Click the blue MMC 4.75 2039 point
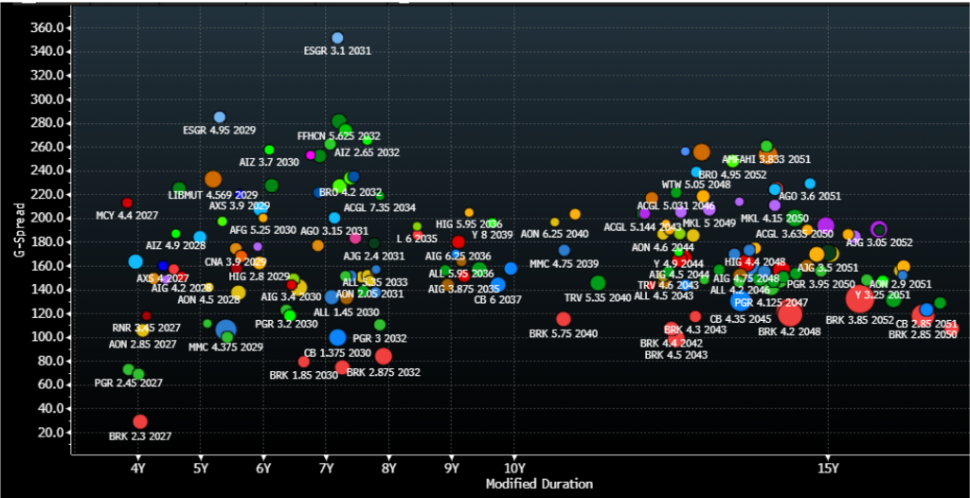 click(x=565, y=251)
